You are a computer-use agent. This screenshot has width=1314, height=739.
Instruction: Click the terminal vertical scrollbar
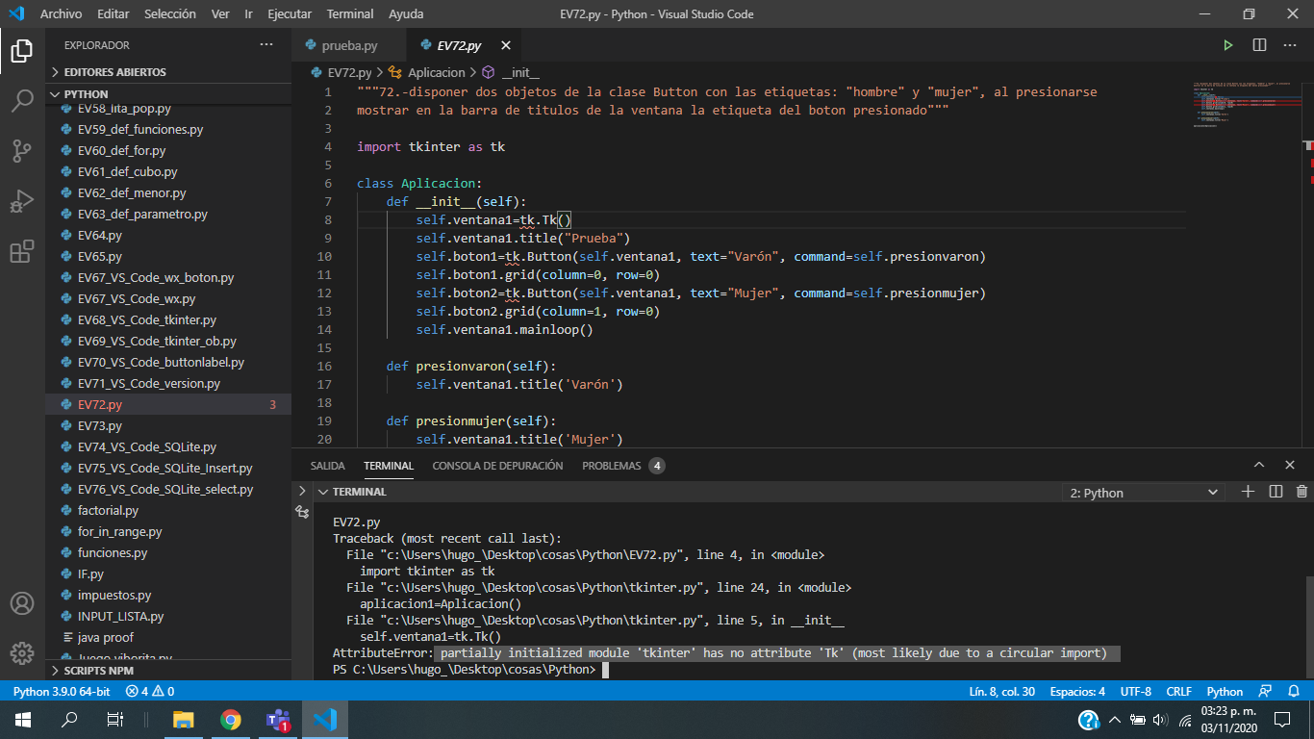[1307, 626]
